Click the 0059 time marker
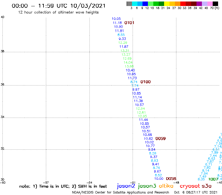The height and width of the screenshot is (195, 222). 160,139
